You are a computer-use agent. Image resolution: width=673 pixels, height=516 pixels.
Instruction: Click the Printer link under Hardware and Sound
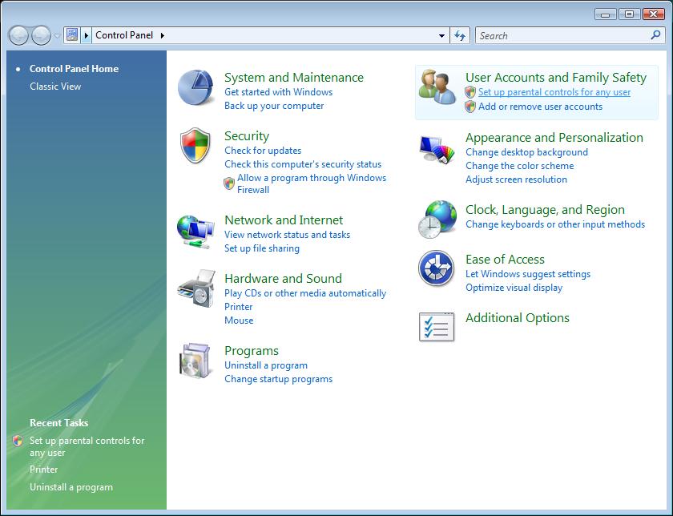(239, 307)
